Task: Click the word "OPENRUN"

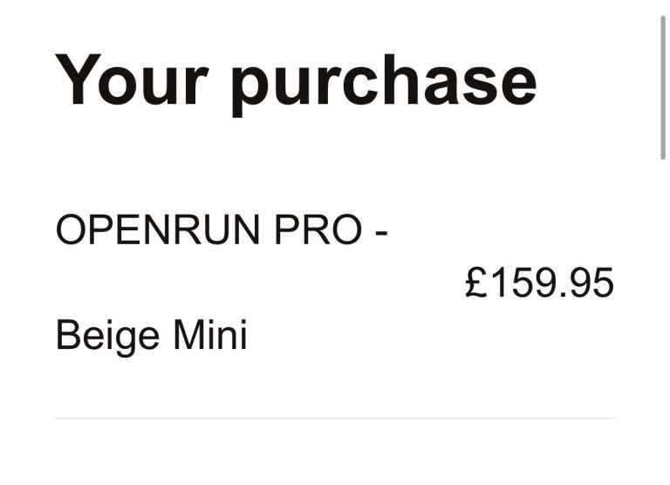Action: pos(158,230)
